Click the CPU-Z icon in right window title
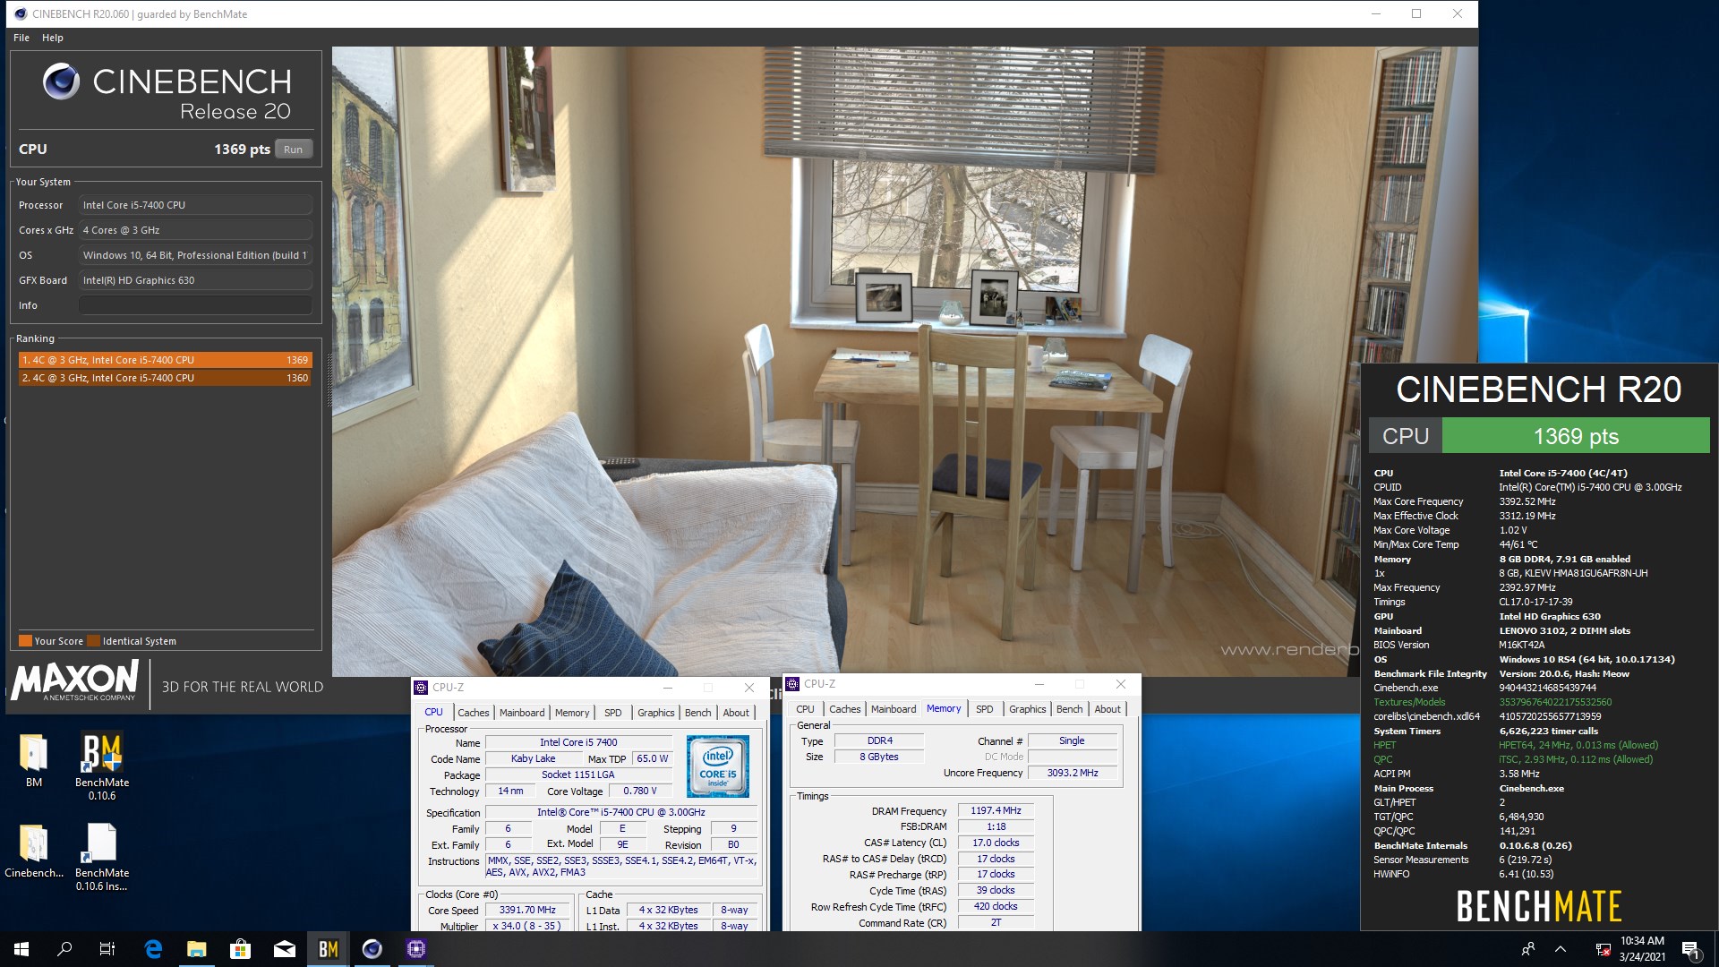The image size is (1719, 967). coord(792,684)
